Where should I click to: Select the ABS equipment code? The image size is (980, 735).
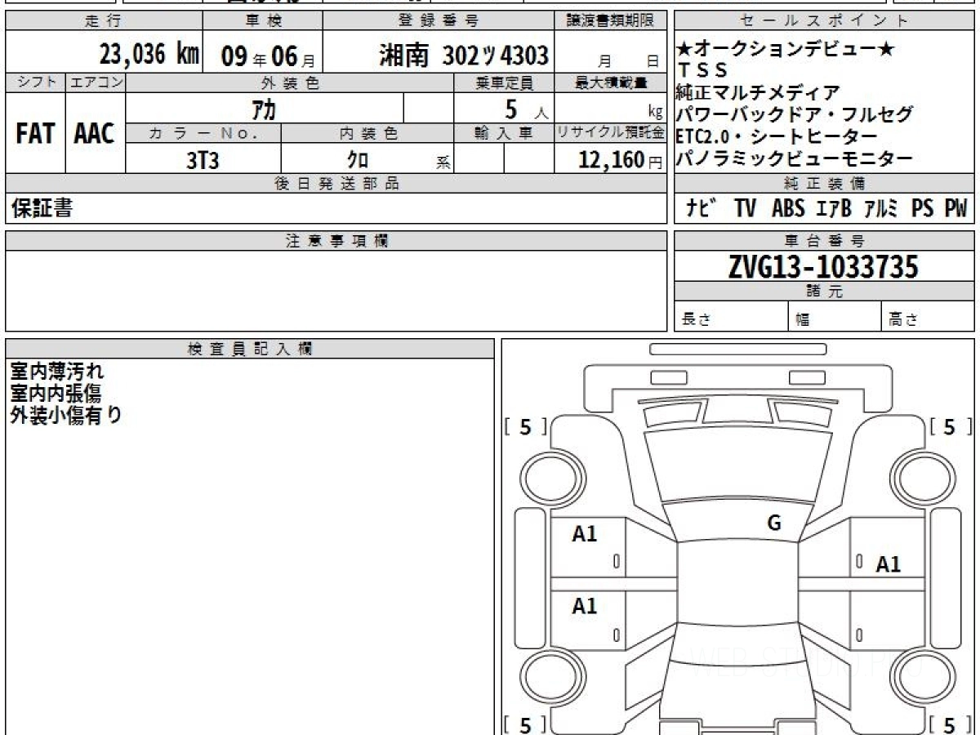click(x=788, y=208)
